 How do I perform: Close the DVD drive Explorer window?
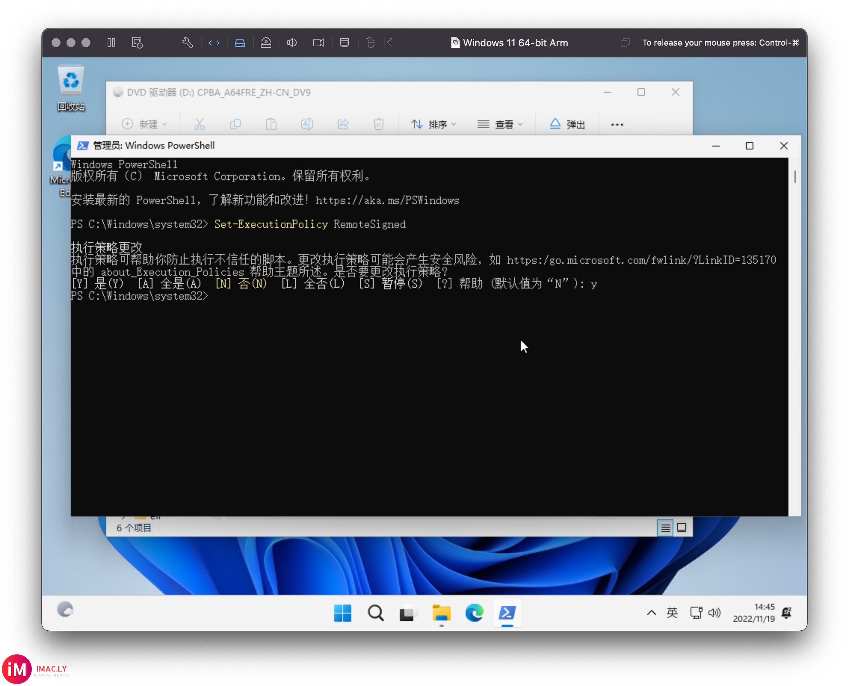[x=676, y=92]
